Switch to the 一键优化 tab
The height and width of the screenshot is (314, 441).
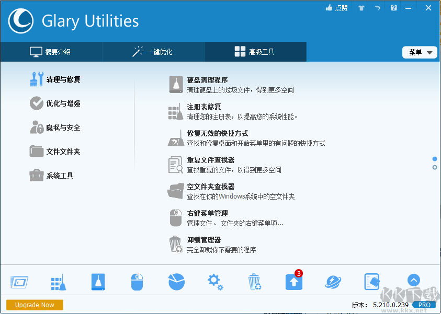pos(153,52)
